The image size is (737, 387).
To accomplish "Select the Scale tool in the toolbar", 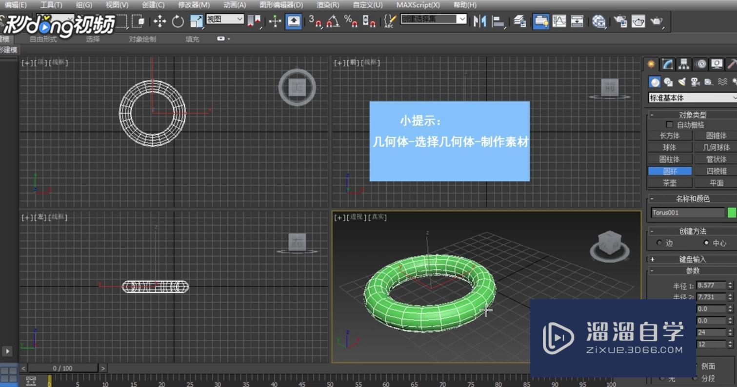I will pyautogui.click(x=196, y=21).
